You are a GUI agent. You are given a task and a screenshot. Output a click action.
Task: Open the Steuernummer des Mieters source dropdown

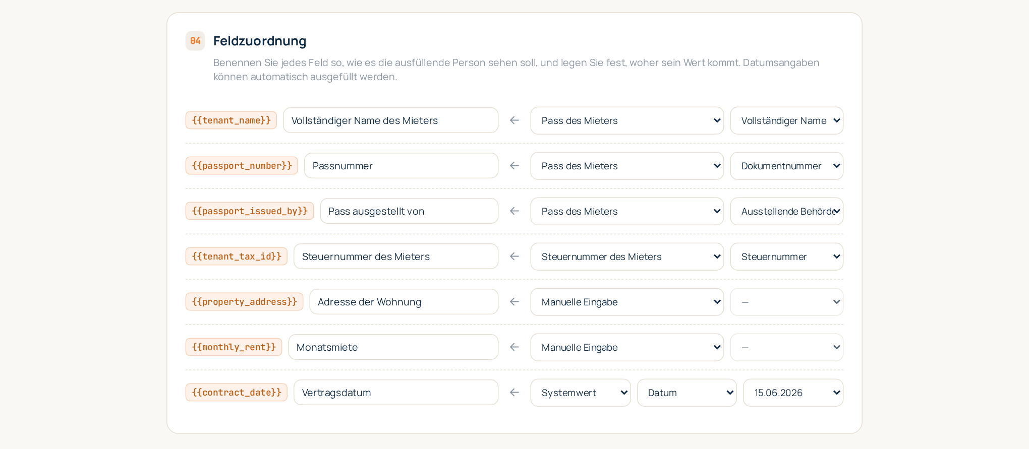[x=627, y=256]
